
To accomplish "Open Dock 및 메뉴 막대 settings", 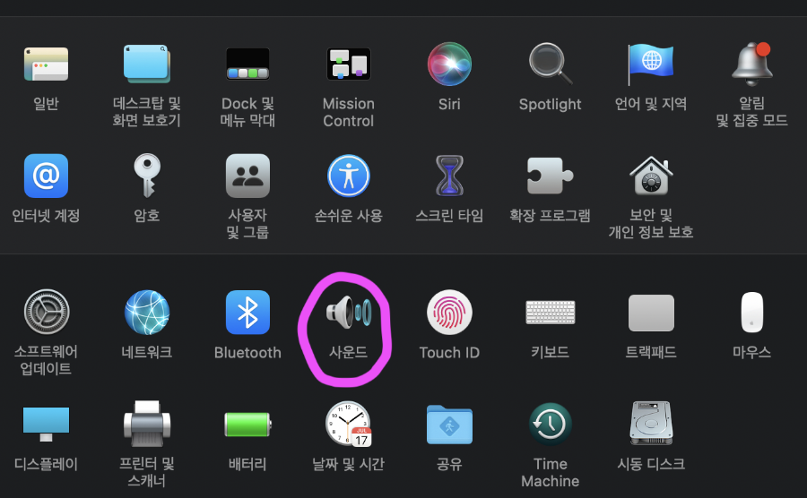I will [x=247, y=64].
